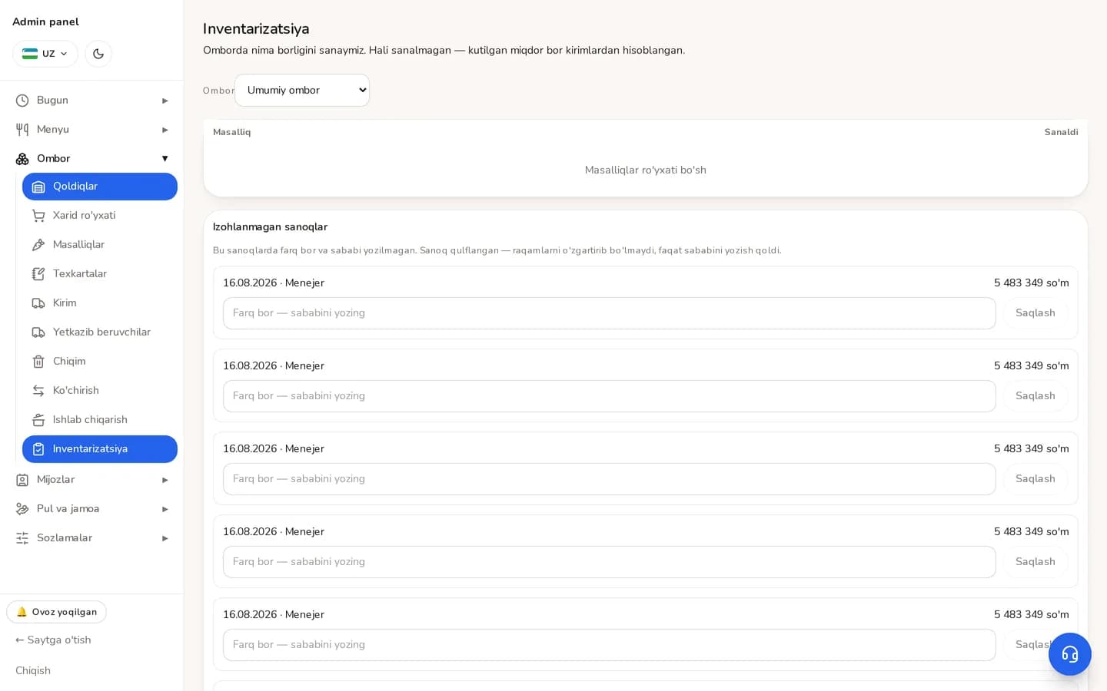Viewport: 1107px width, 691px height.
Task: Click the Texkartalar icon in sidebar
Action: click(38, 274)
